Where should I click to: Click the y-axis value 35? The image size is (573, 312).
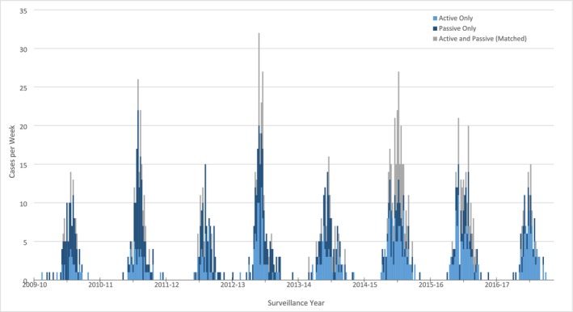pos(23,11)
